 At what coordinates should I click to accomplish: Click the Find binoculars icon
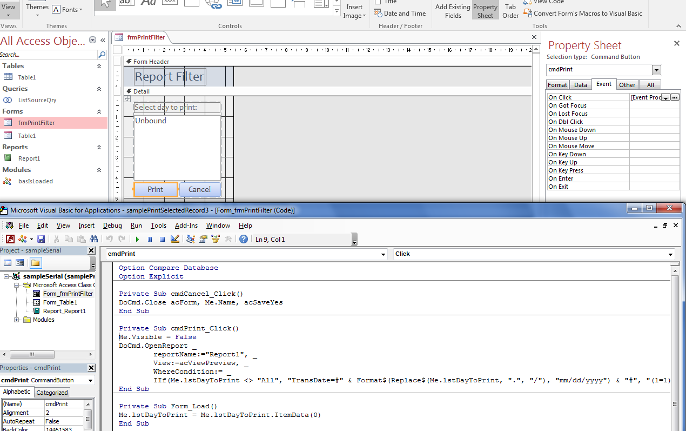click(94, 239)
